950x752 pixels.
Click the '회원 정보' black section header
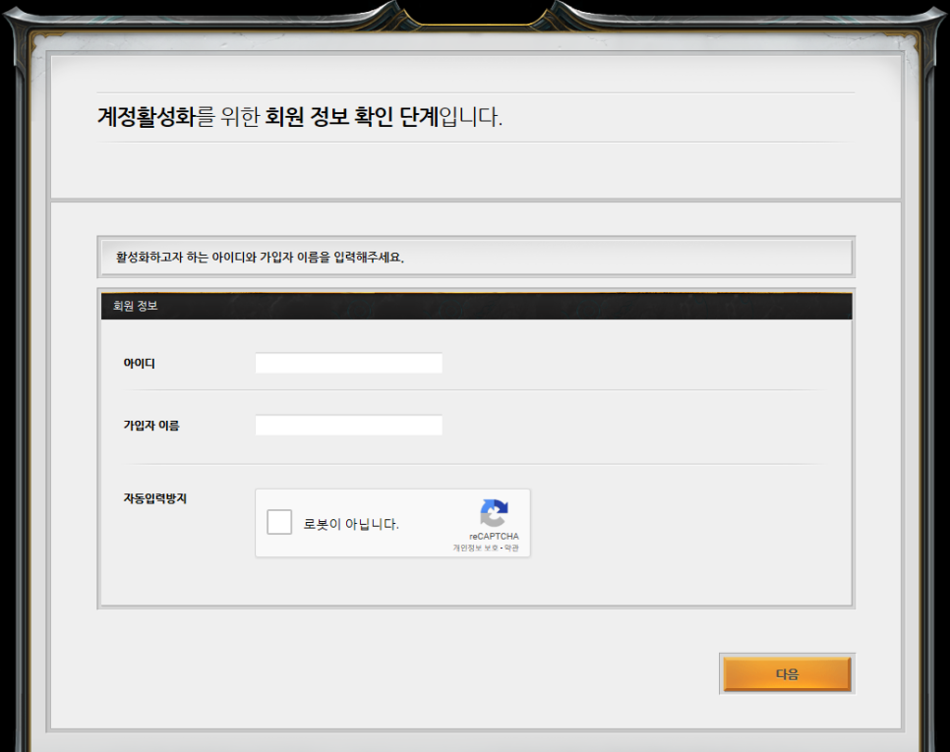click(476, 306)
